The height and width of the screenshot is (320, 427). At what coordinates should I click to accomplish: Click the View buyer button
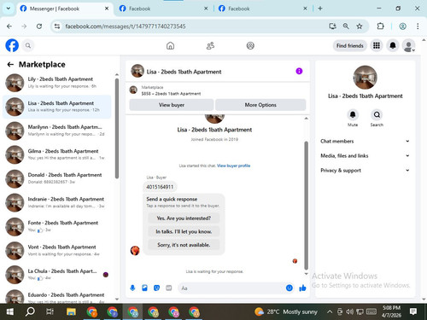172,105
